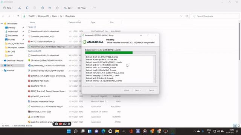Sort by the Type column header
The image size is (241, 135).
(93, 22)
